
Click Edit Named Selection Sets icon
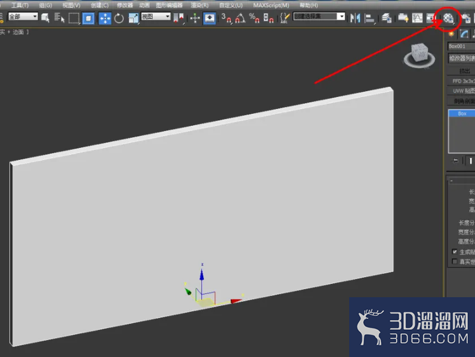coord(285,18)
